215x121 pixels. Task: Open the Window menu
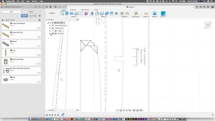point(35,1)
